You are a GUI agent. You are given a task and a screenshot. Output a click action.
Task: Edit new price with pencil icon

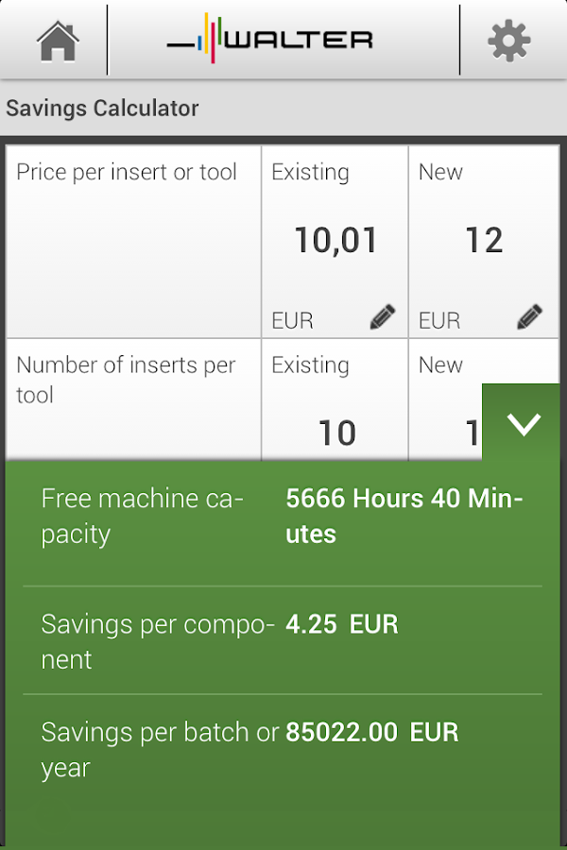tap(530, 317)
